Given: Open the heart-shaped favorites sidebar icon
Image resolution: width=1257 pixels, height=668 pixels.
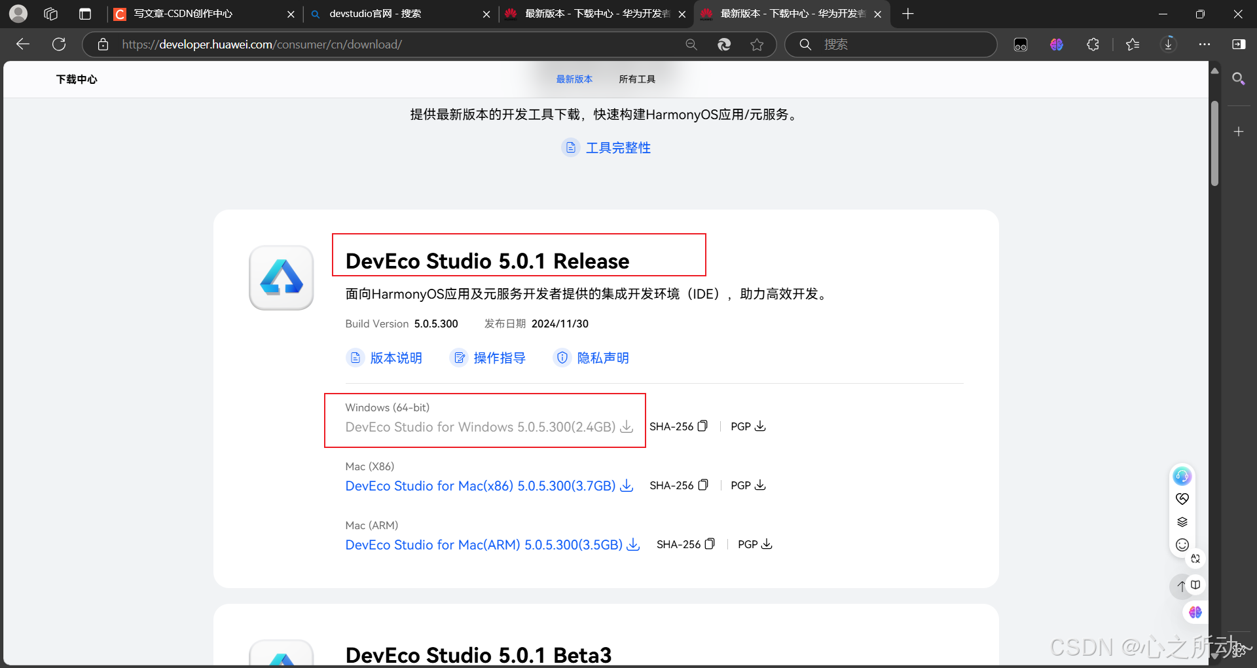Looking at the screenshot, I should [1182, 498].
